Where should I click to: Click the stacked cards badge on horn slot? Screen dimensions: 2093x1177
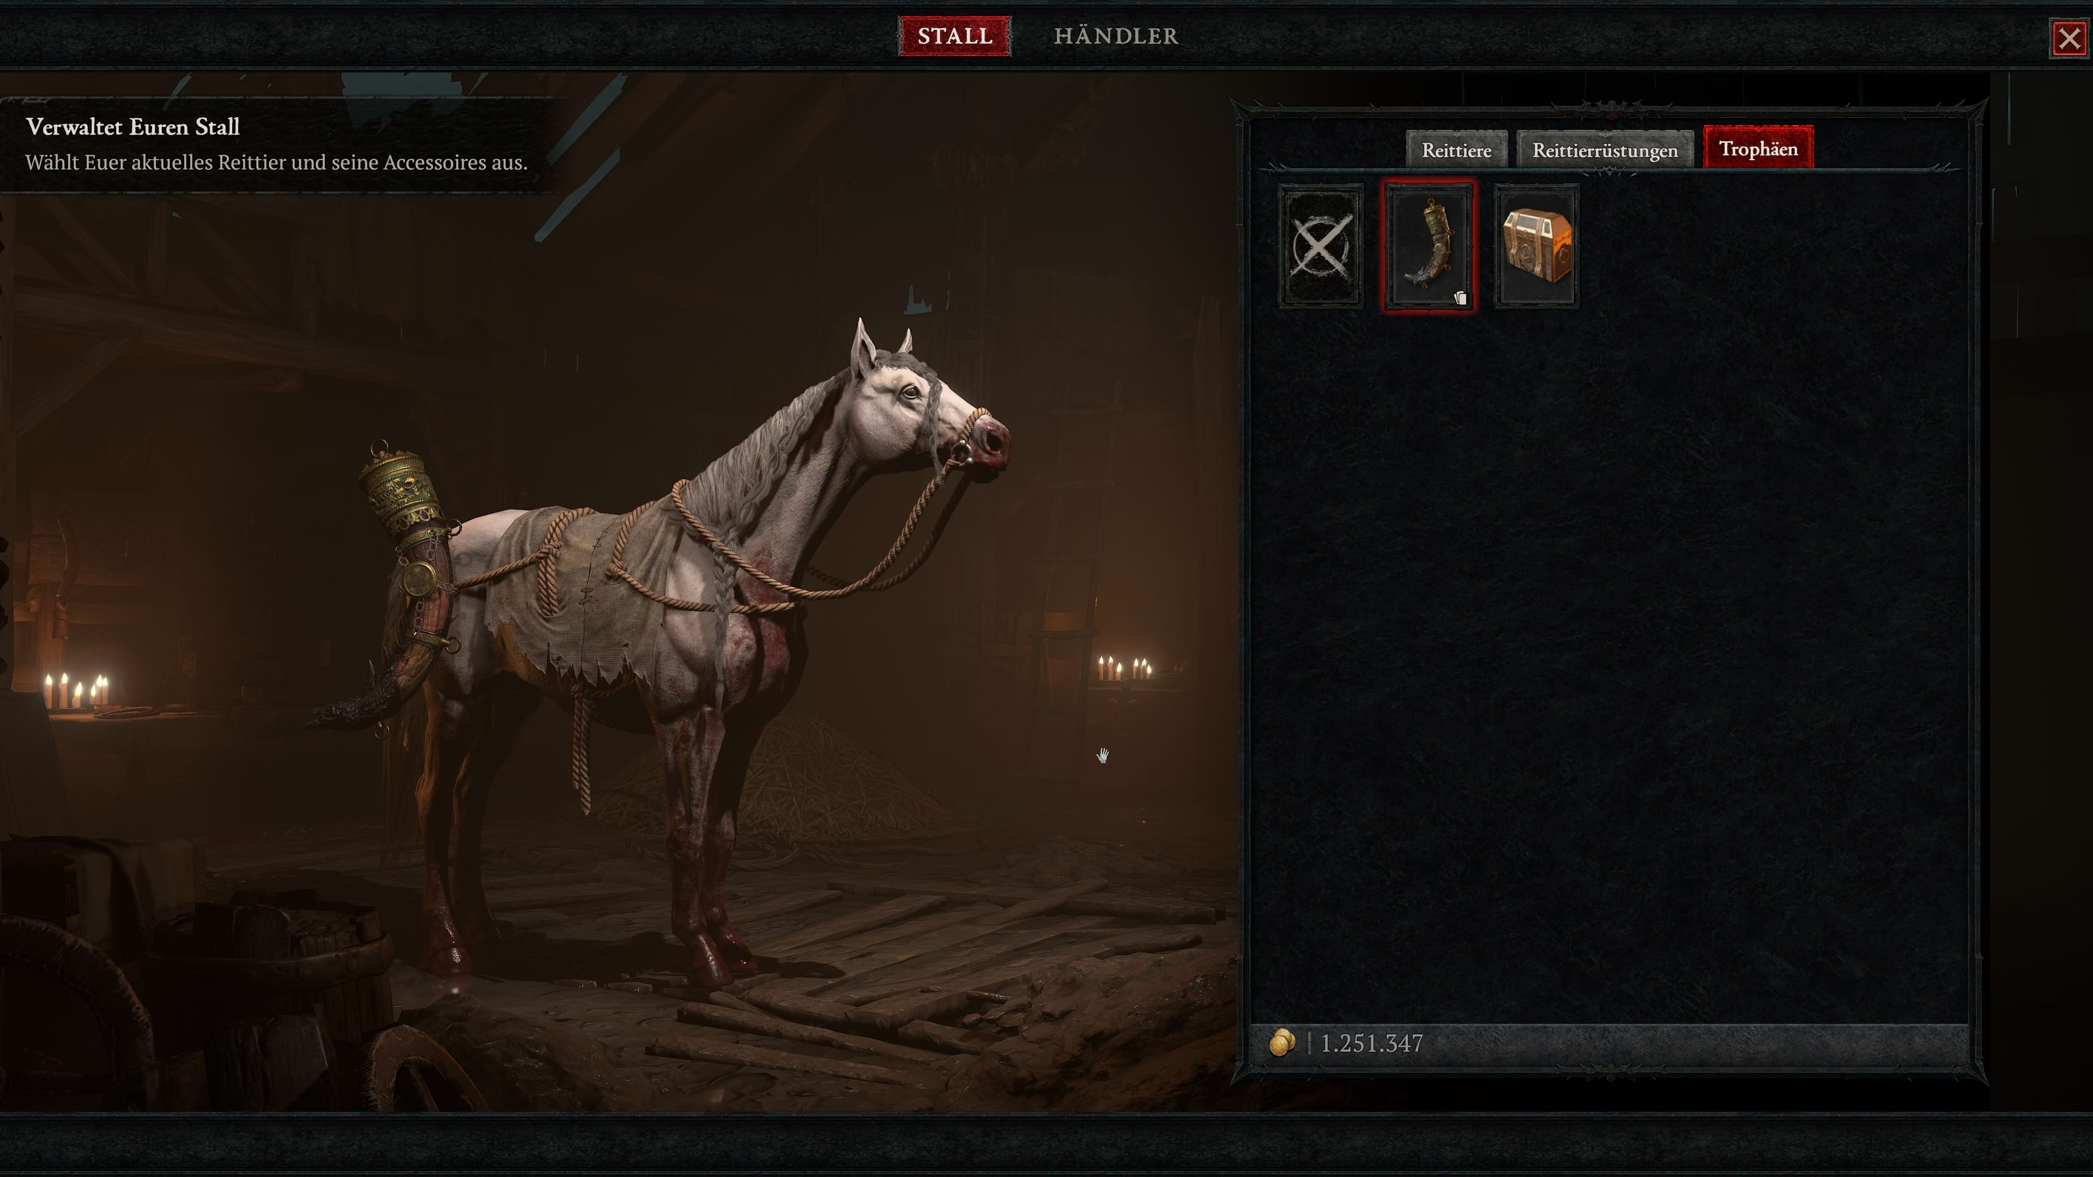point(1460,298)
